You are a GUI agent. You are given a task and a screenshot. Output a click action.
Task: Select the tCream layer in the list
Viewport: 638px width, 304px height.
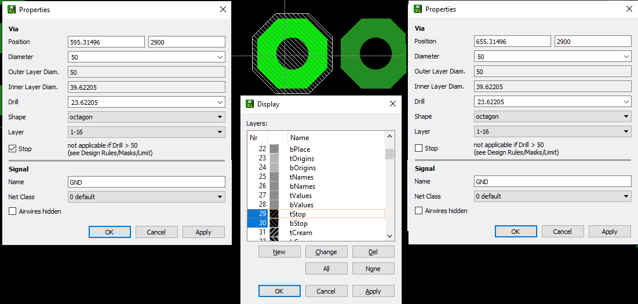[301, 233]
